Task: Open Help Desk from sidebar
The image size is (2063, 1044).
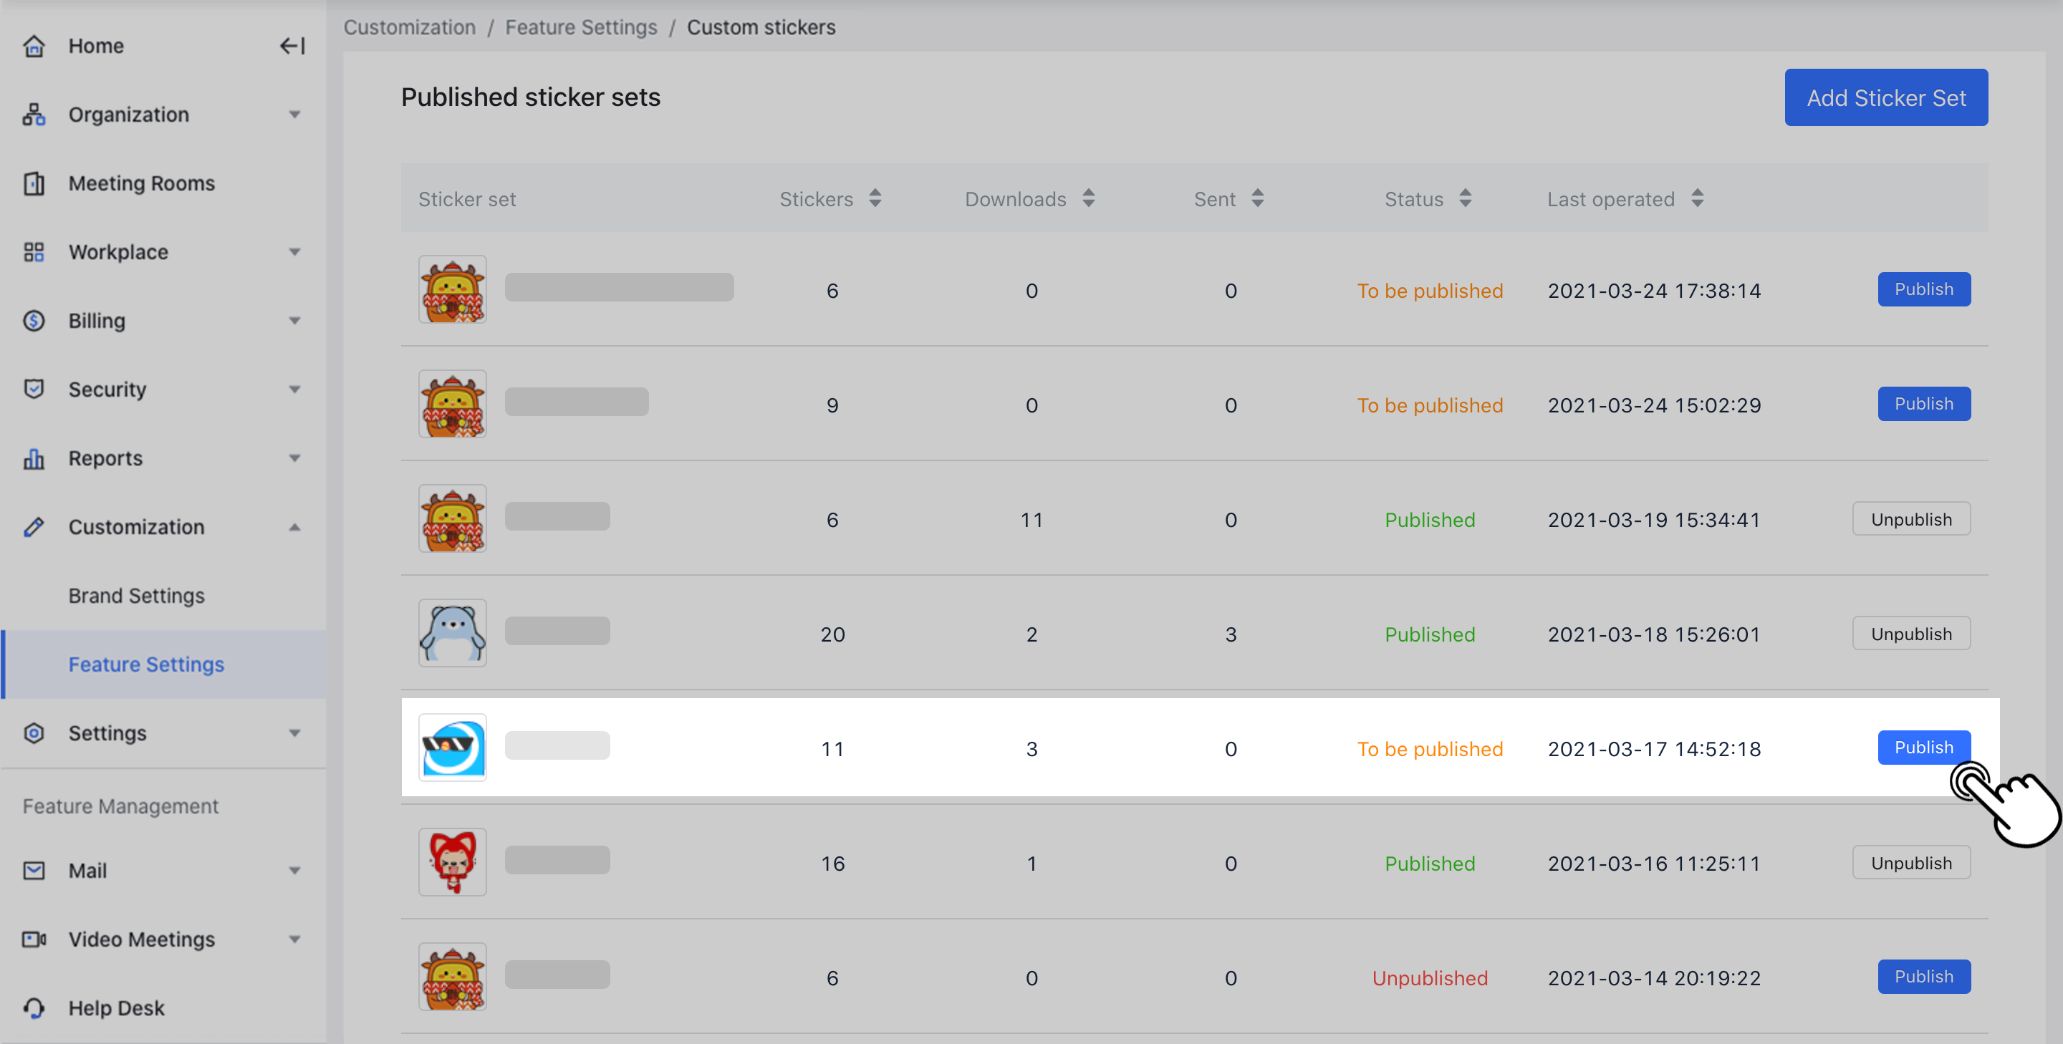Action: [x=116, y=1008]
